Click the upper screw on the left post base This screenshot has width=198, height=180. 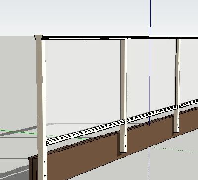pos(45,161)
